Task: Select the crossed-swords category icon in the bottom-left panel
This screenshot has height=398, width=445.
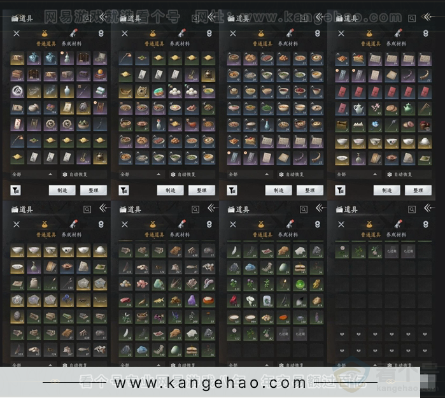Action: (17, 225)
